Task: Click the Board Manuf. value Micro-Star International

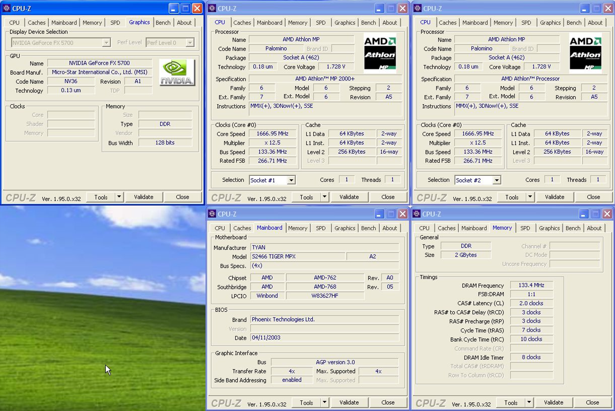Action: 99,72
